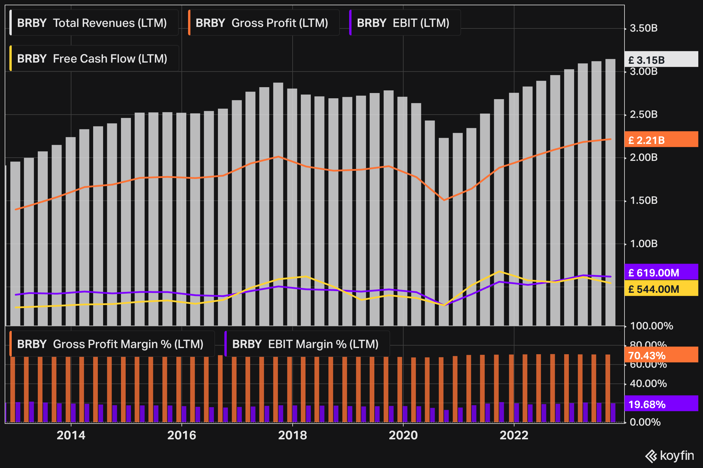Click the free cash flow peak near 2022
The image size is (703, 468).
(x=499, y=271)
